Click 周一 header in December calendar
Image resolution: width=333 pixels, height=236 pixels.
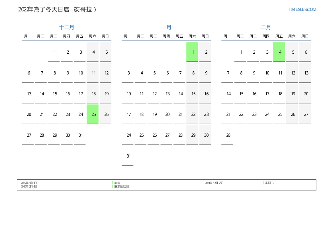click(28, 36)
